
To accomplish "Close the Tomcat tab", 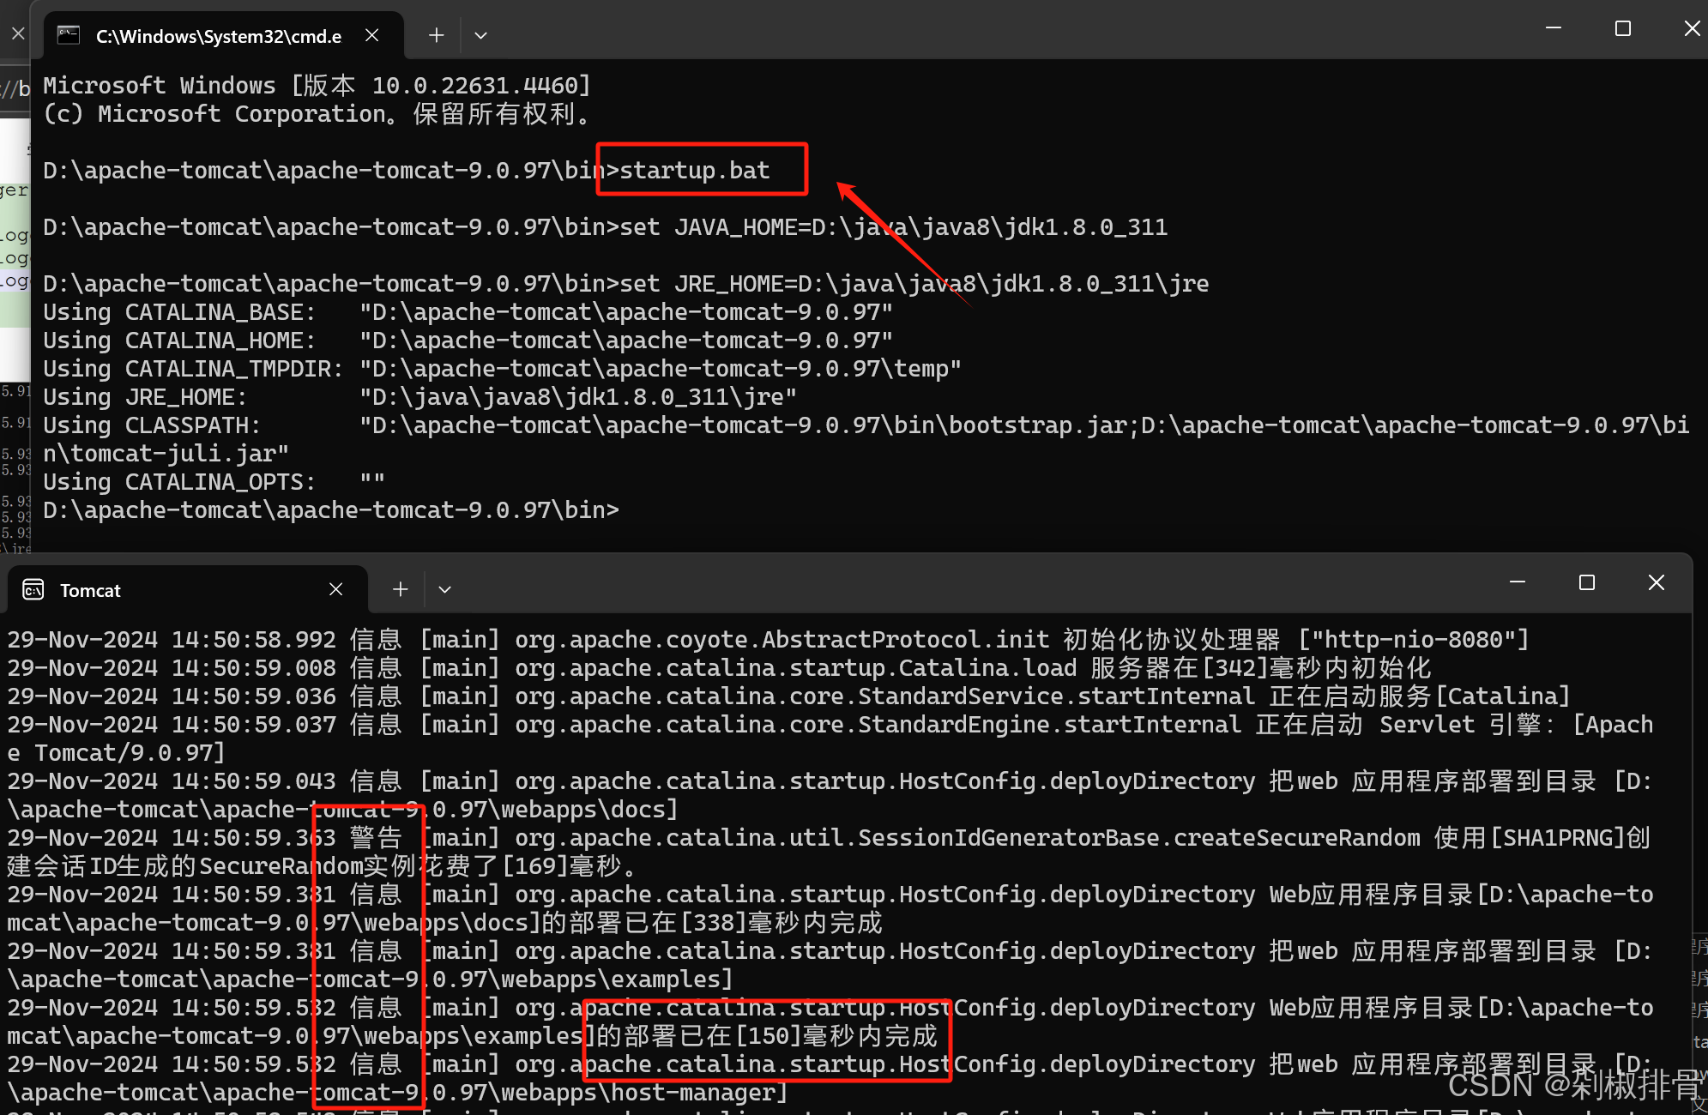I will point(335,589).
